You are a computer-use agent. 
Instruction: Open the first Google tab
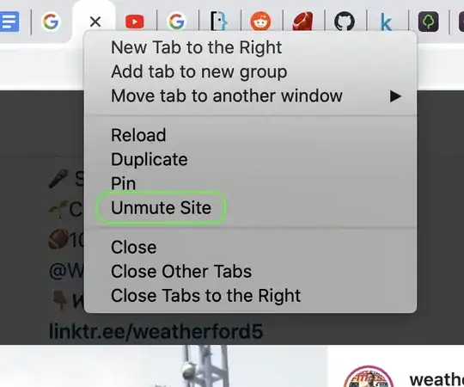51,21
